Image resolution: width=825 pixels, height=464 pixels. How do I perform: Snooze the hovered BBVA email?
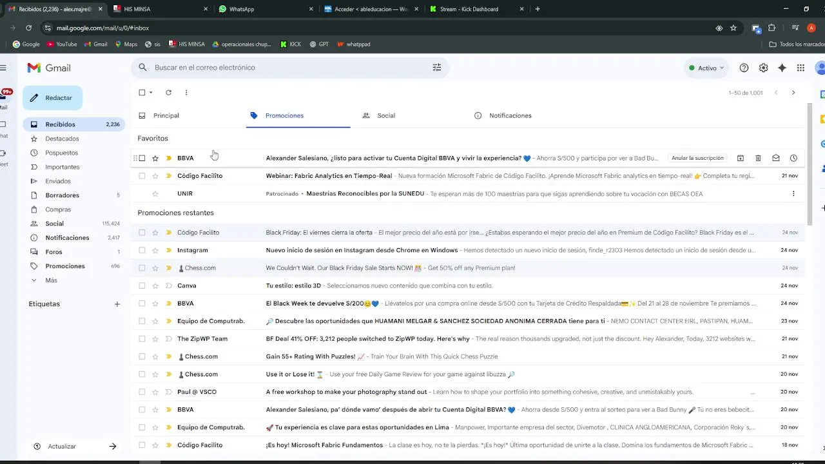[793, 158]
